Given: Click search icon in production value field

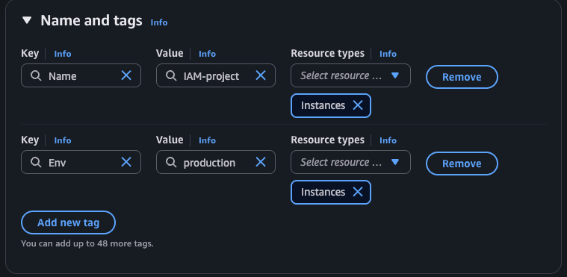Looking at the screenshot, I should point(171,162).
